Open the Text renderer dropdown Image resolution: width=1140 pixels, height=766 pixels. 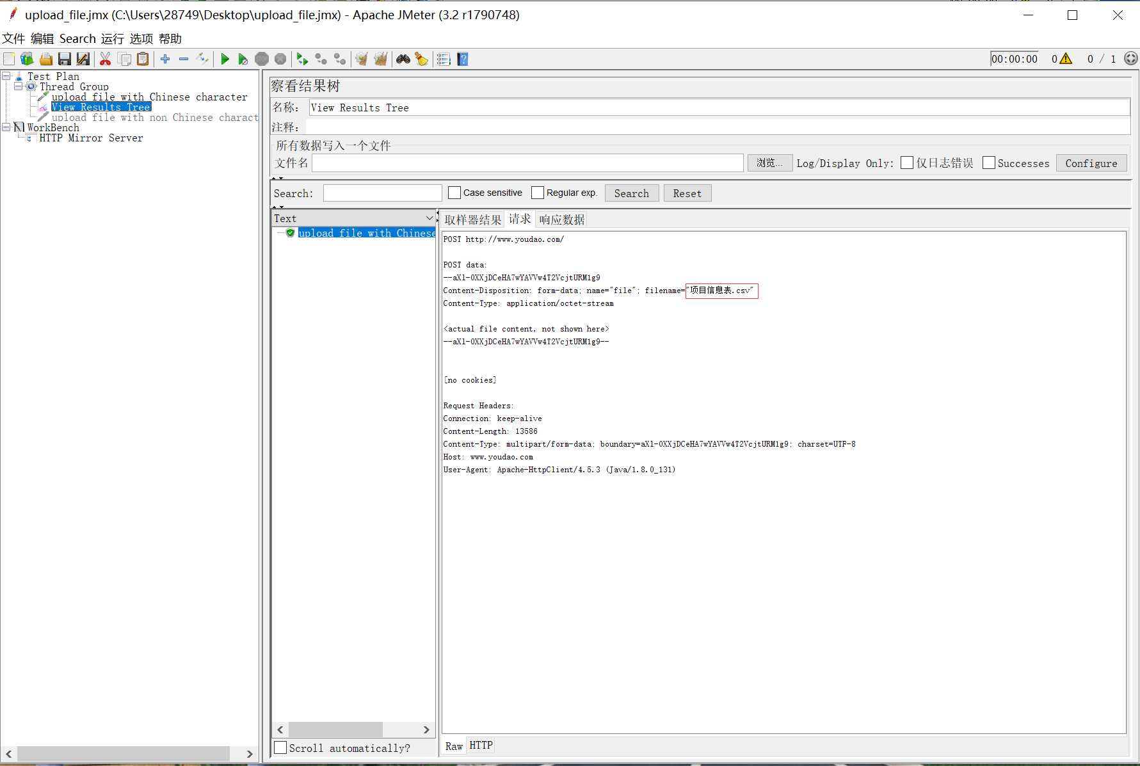coord(353,218)
